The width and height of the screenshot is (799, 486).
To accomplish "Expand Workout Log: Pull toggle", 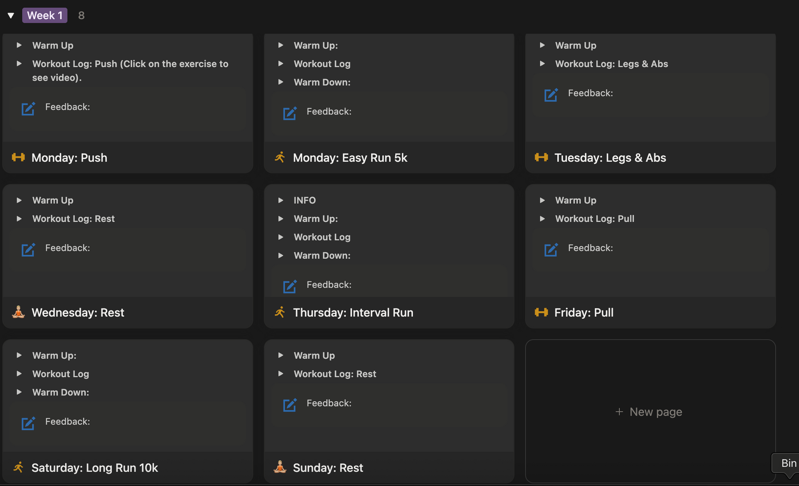I will pyautogui.click(x=542, y=219).
